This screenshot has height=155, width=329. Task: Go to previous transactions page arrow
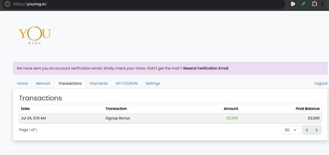307,130
